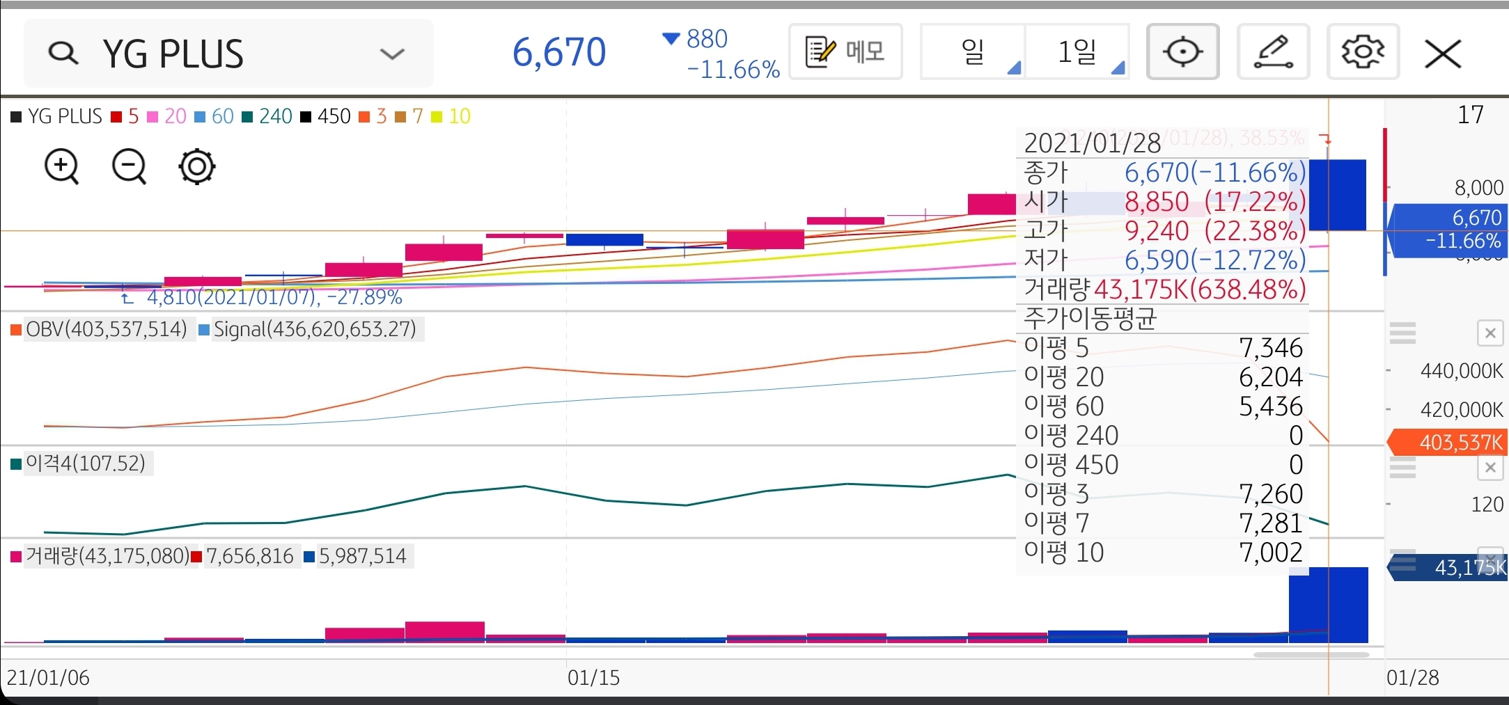Click the Signal(436,620,653.27) label
Screen dimensions: 1509x705
pos(314,328)
